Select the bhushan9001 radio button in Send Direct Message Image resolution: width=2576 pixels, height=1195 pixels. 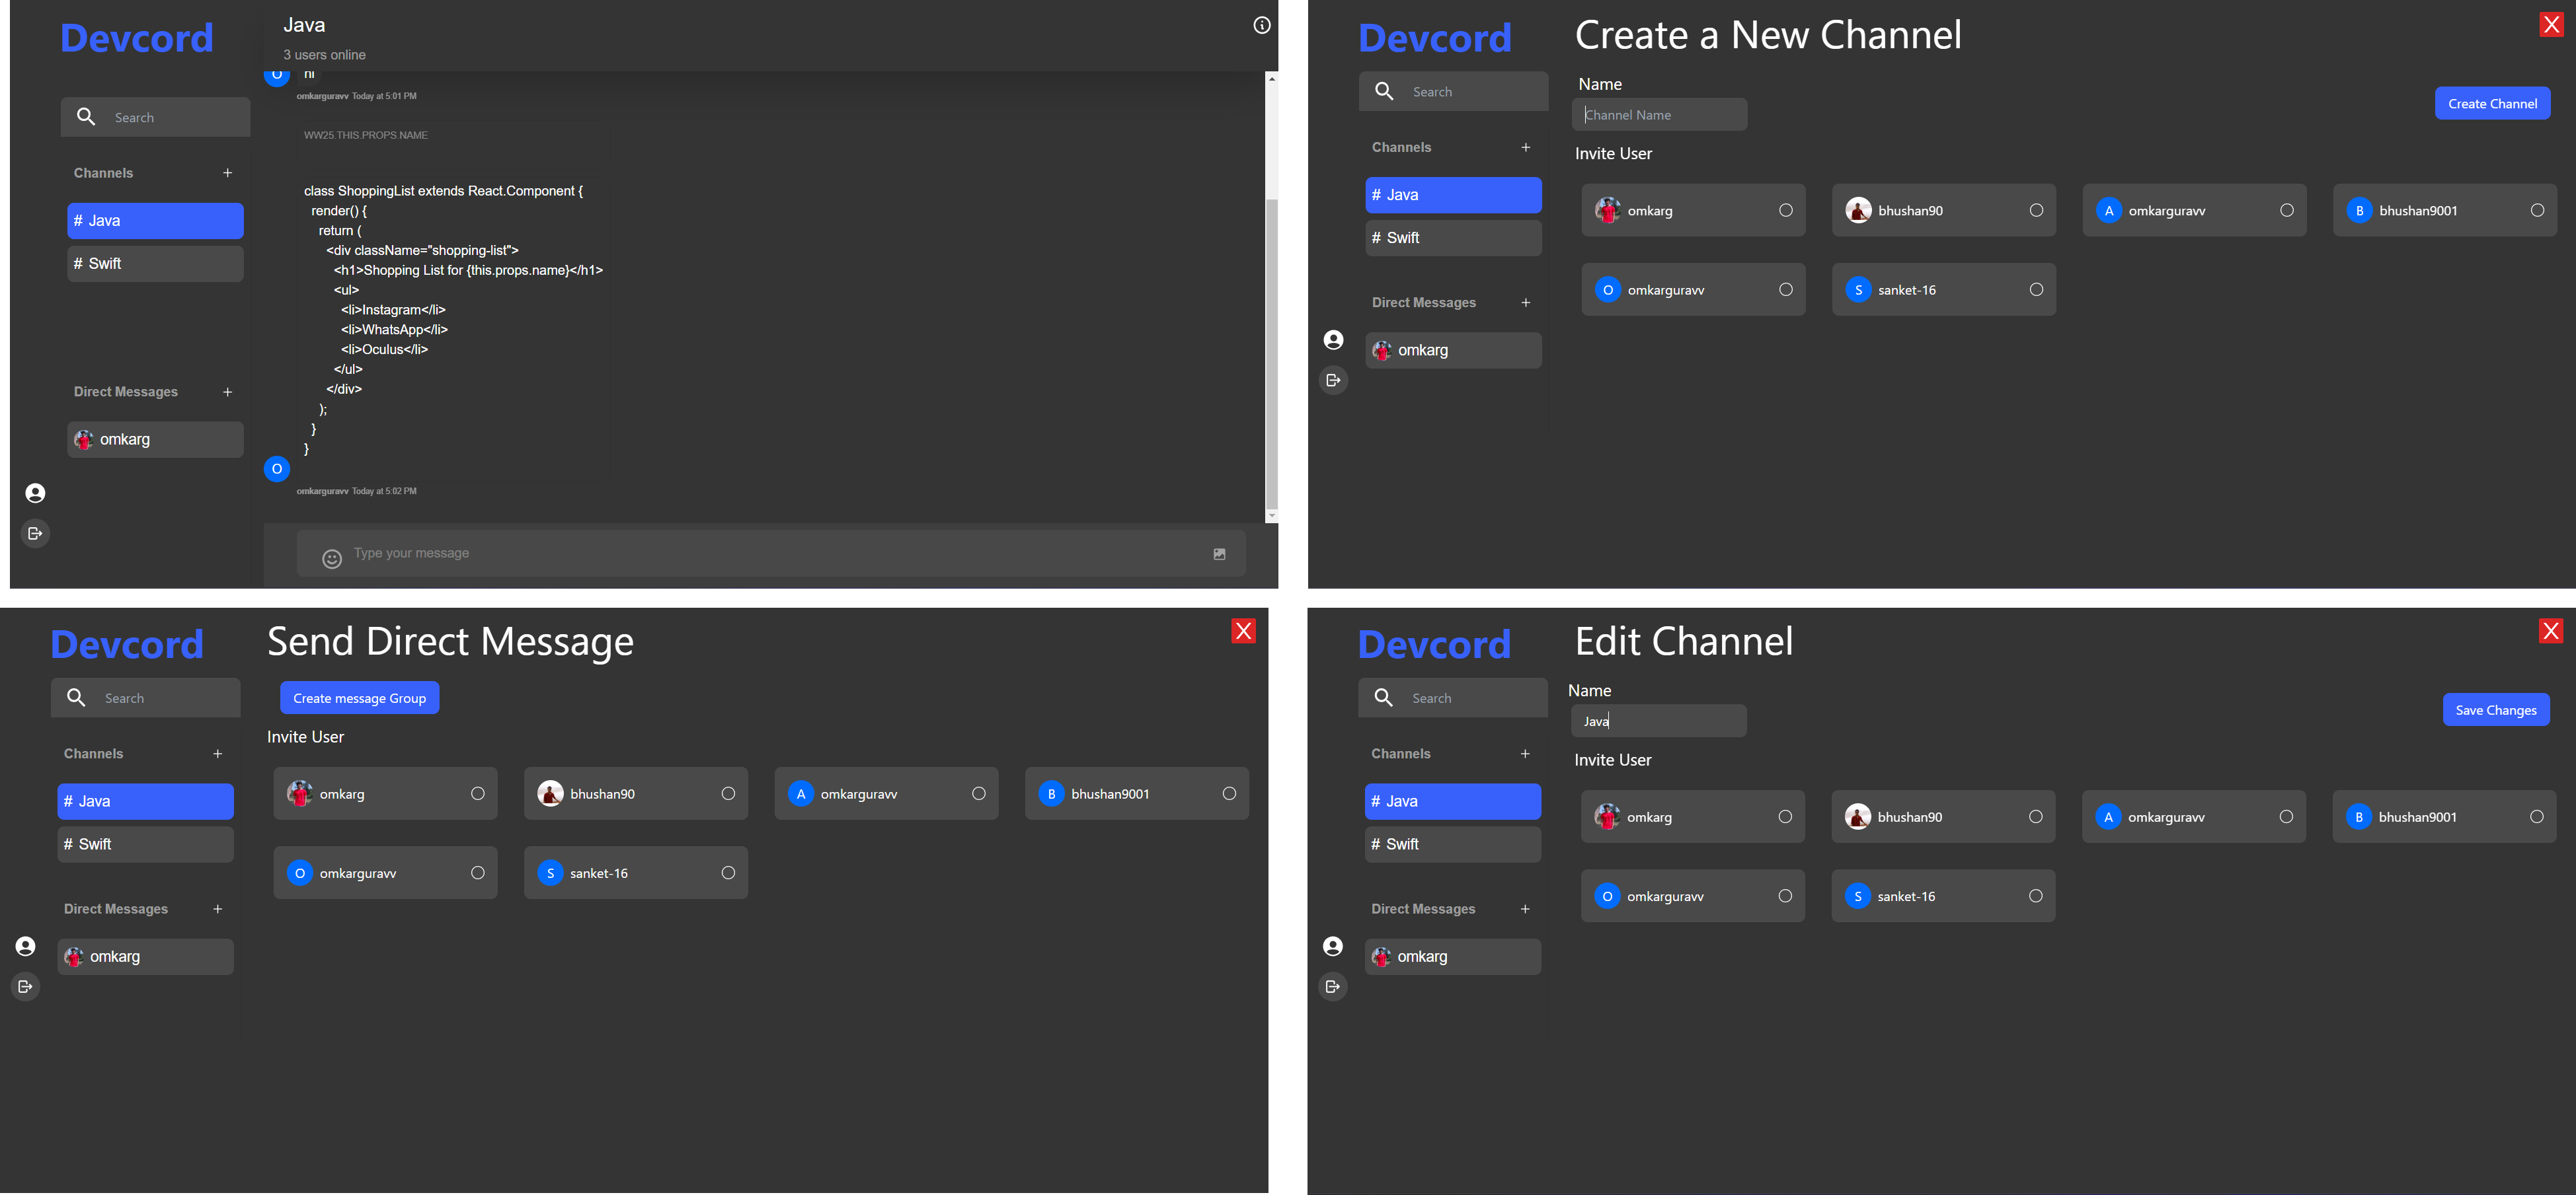(x=1229, y=793)
